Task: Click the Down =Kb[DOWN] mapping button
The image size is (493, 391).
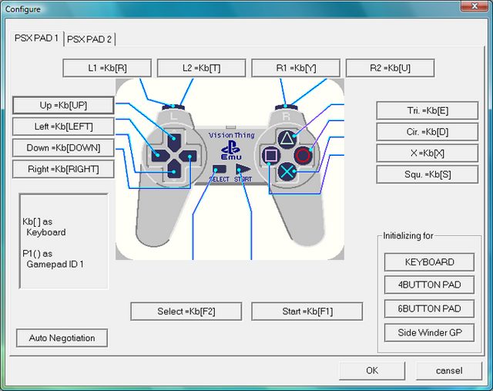Action: click(63, 148)
